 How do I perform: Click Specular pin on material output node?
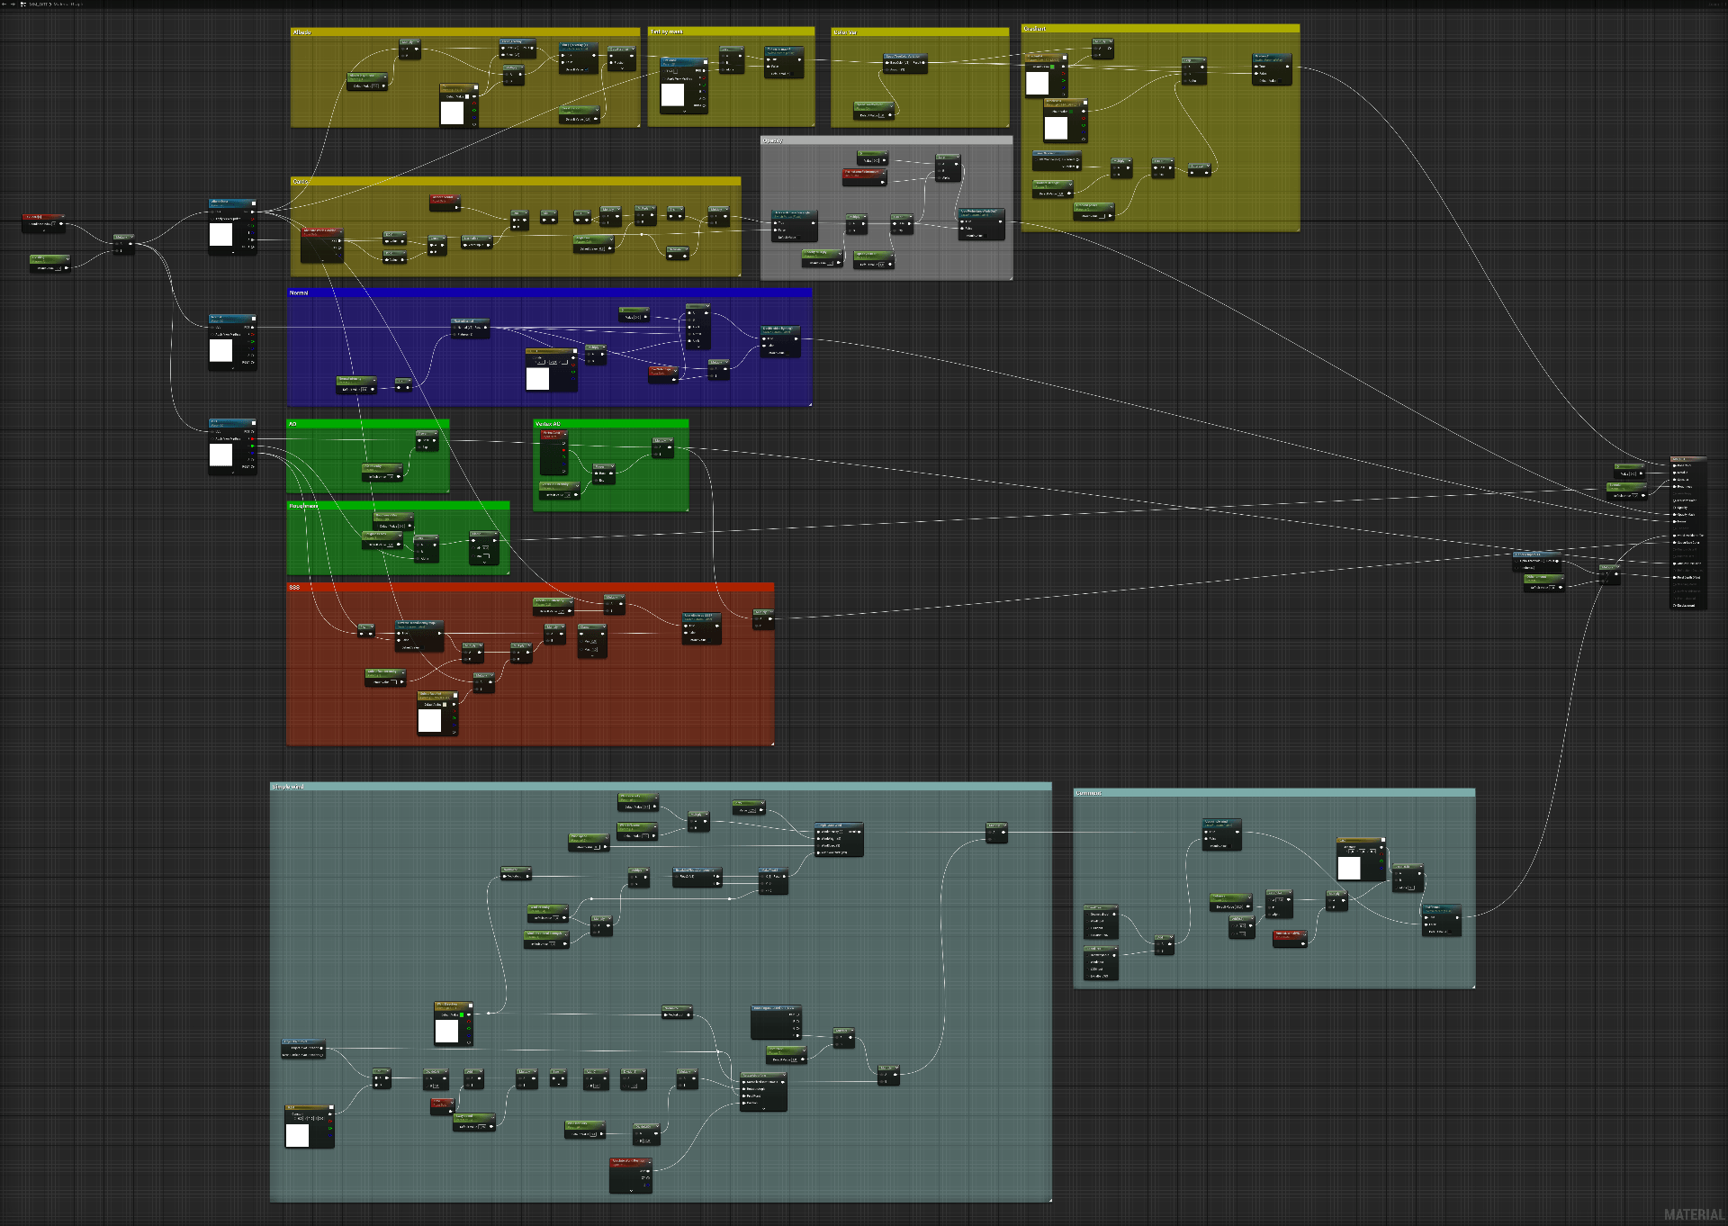1674,480
